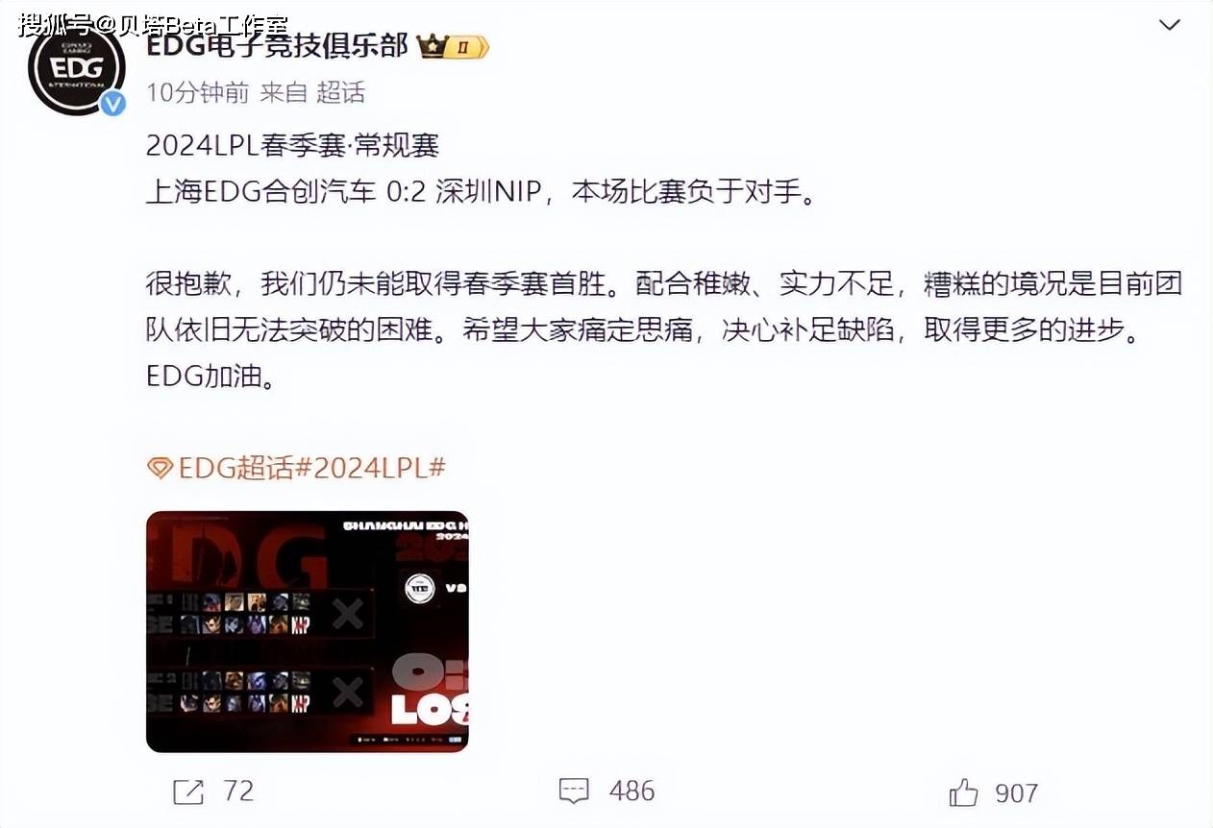
Task: Click the gold crown membership icon
Action: (433, 47)
